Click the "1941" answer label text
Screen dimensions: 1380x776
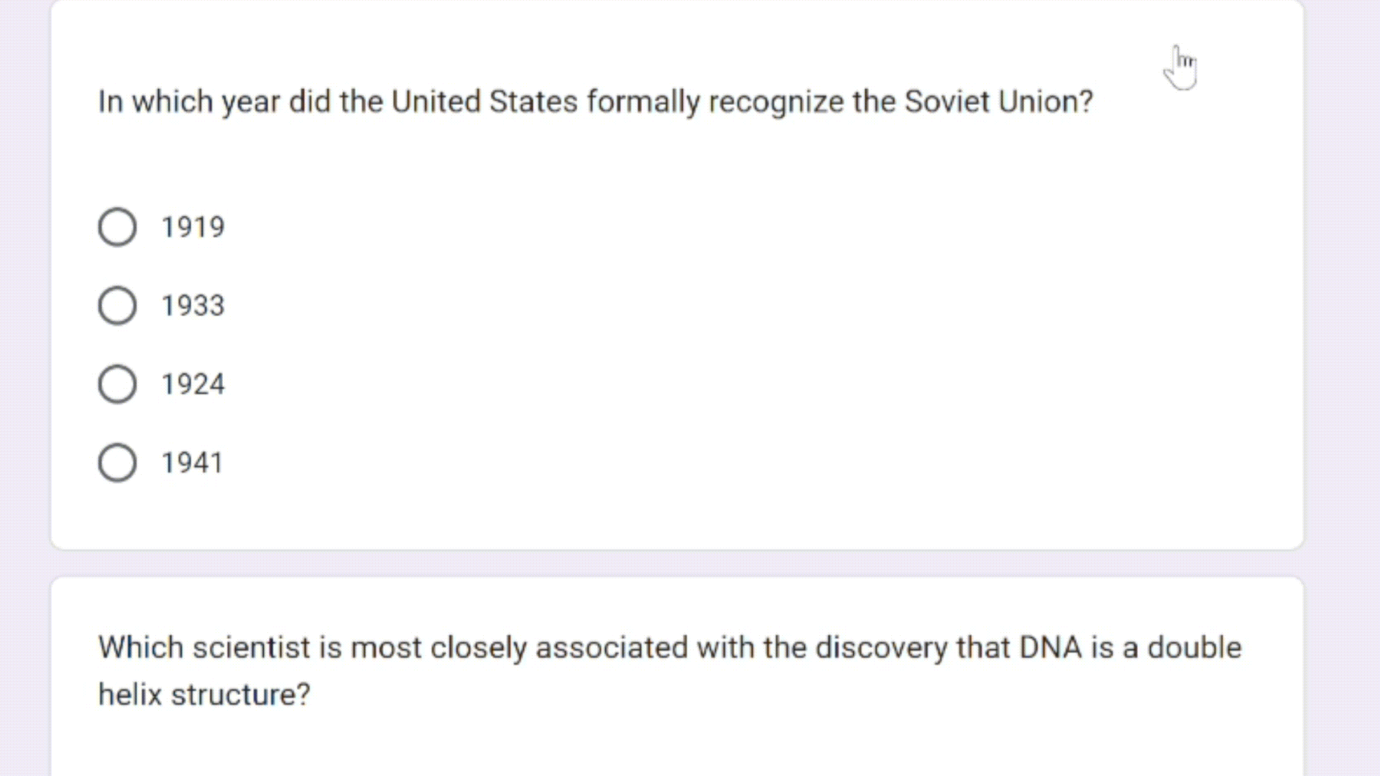(x=192, y=462)
